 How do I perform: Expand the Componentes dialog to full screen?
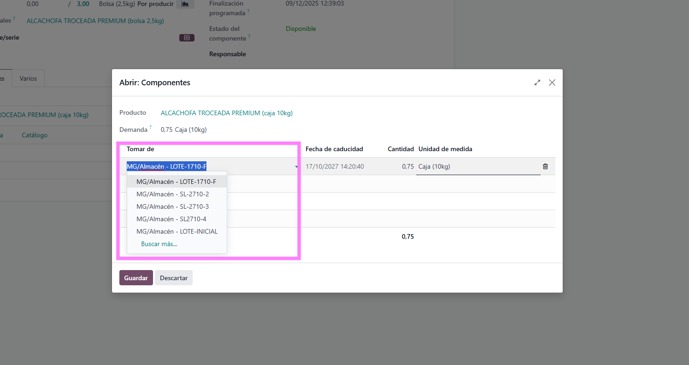537,82
